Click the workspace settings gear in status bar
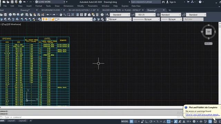Image resolution: width=221 pixels, height=124 pixels. click(194, 122)
